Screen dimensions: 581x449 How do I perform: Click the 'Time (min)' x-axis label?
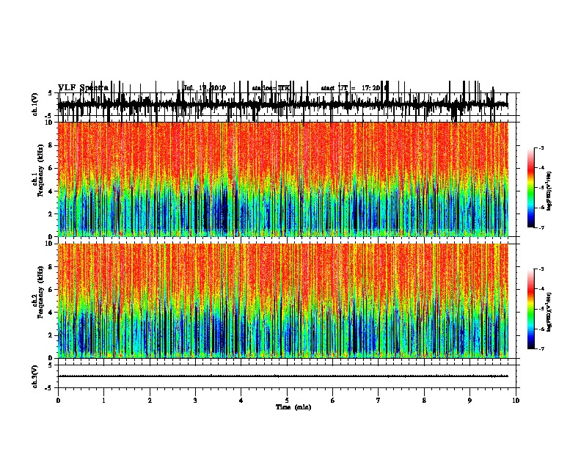pyautogui.click(x=293, y=407)
